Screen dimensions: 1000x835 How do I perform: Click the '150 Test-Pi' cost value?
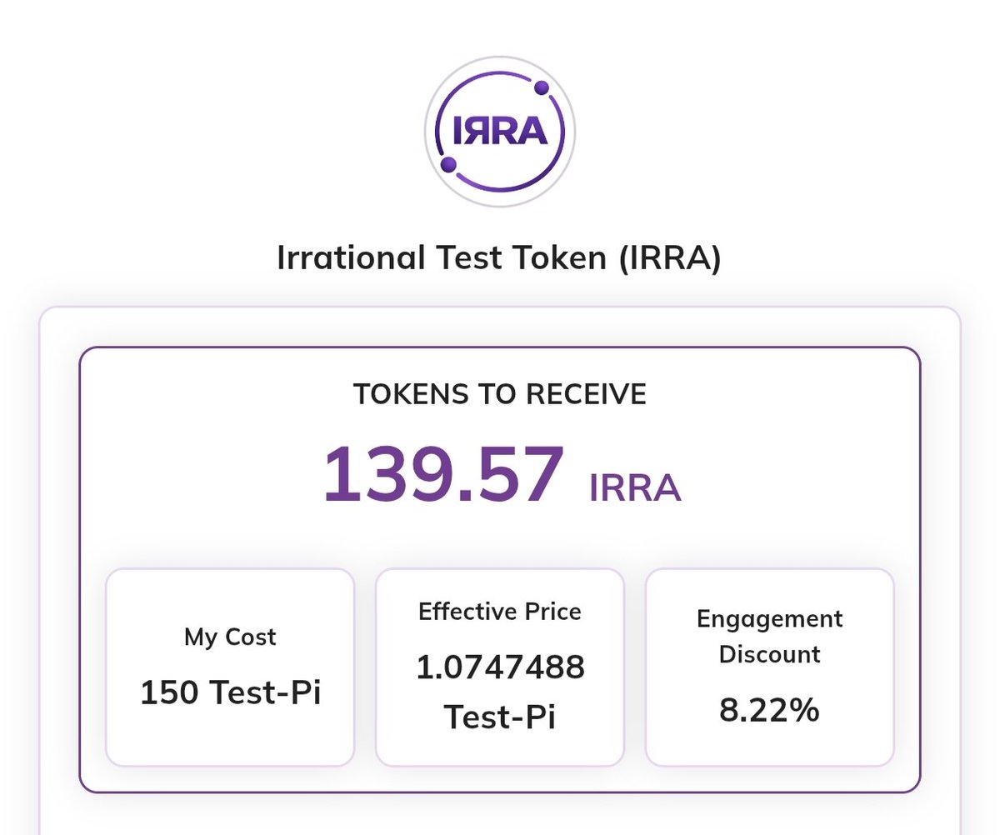coord(230,692)
